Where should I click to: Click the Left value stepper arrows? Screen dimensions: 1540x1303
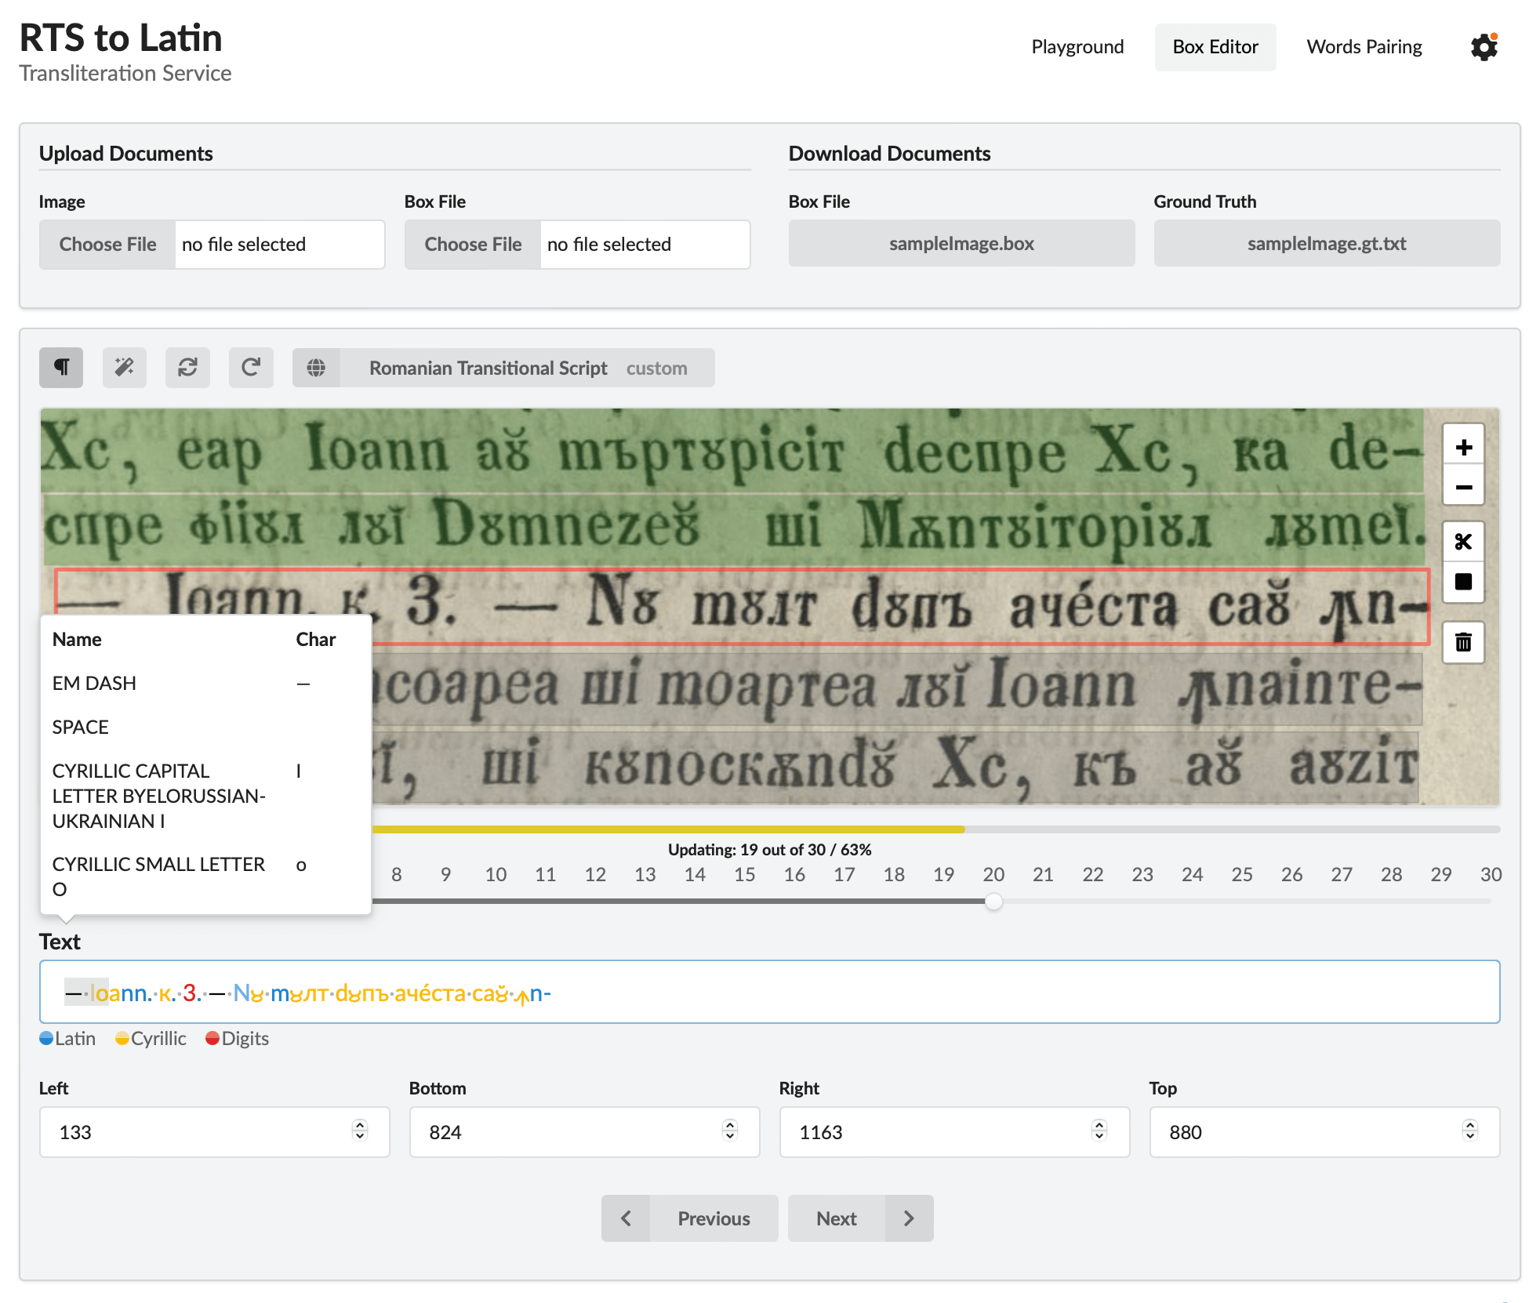tap(360, 1131)
